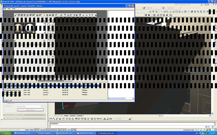Image resolution: width=217 pixels, height=135 pixels.
Task: Select render row with time 00:00:25
Action: 55,95
